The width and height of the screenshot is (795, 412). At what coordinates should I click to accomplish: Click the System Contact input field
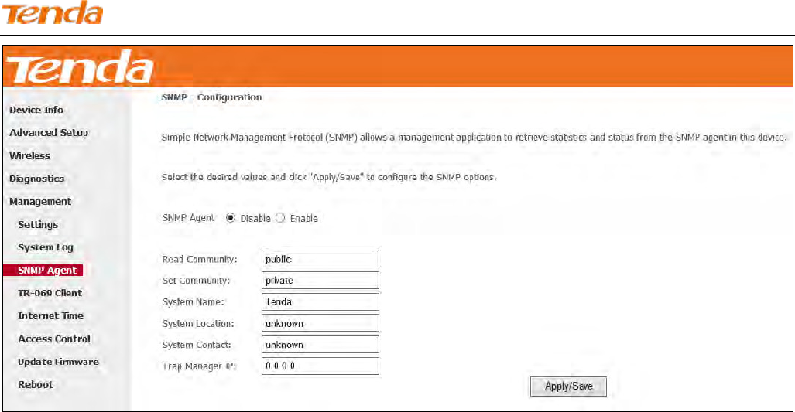[x=320, y=345]
